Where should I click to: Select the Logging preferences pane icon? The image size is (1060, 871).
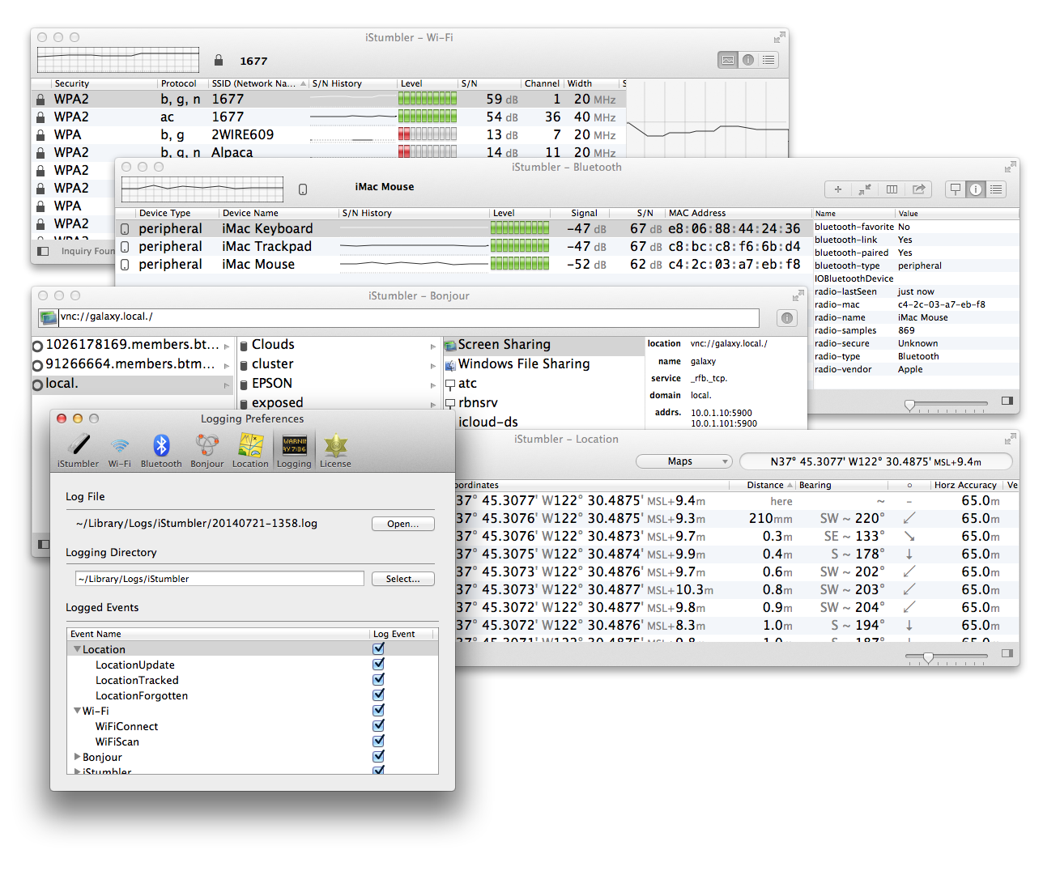point(294,450)
